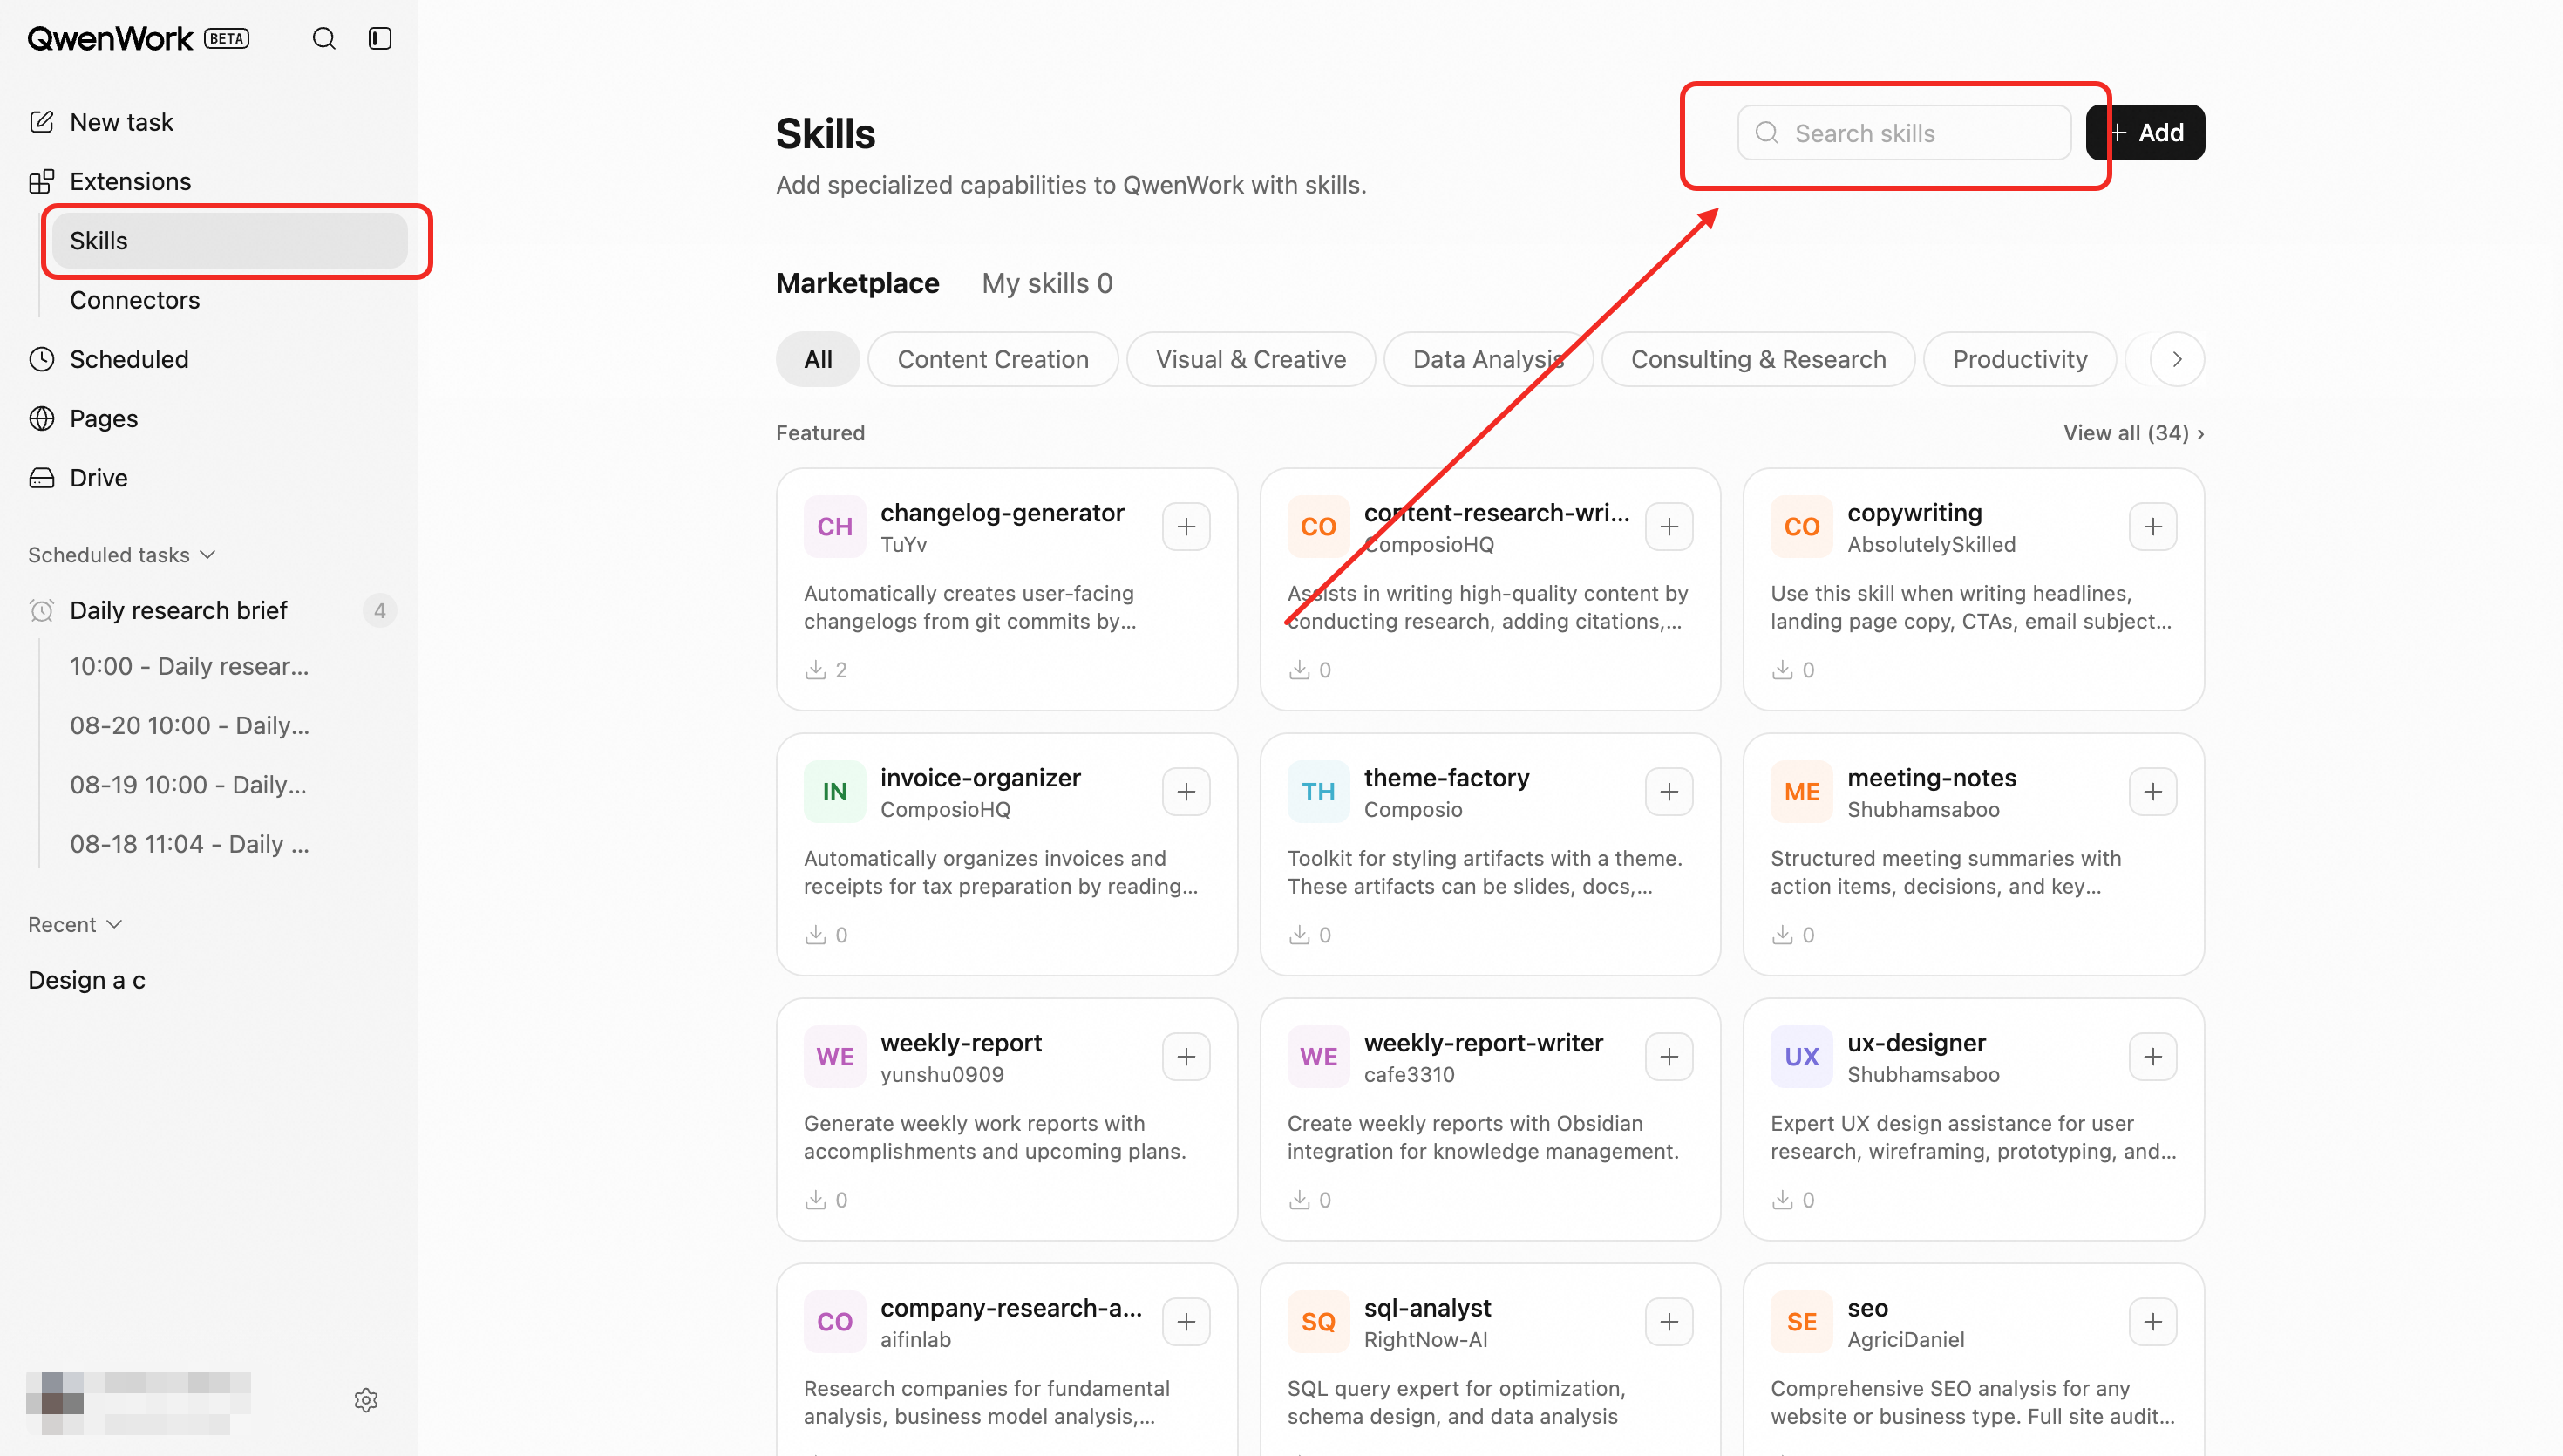Screen dimensions: 2563x1456
Task: Select the Productivity filter chip
Action: coord(2019,359)
